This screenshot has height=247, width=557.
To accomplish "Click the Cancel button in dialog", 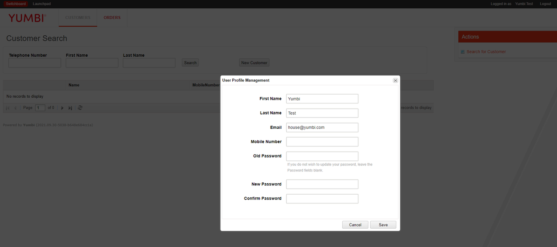I will click(x=355, y=225).
